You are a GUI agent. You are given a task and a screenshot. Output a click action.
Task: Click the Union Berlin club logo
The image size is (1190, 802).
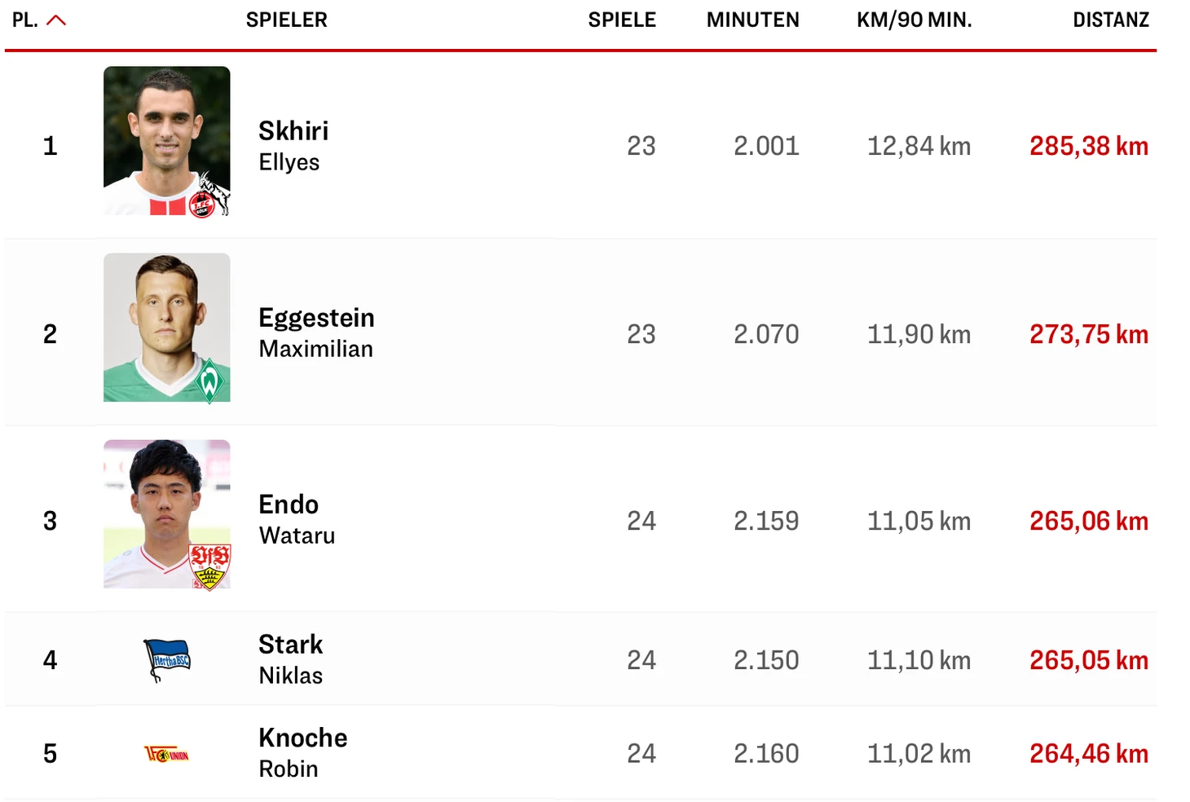click(x=167, y=755)
